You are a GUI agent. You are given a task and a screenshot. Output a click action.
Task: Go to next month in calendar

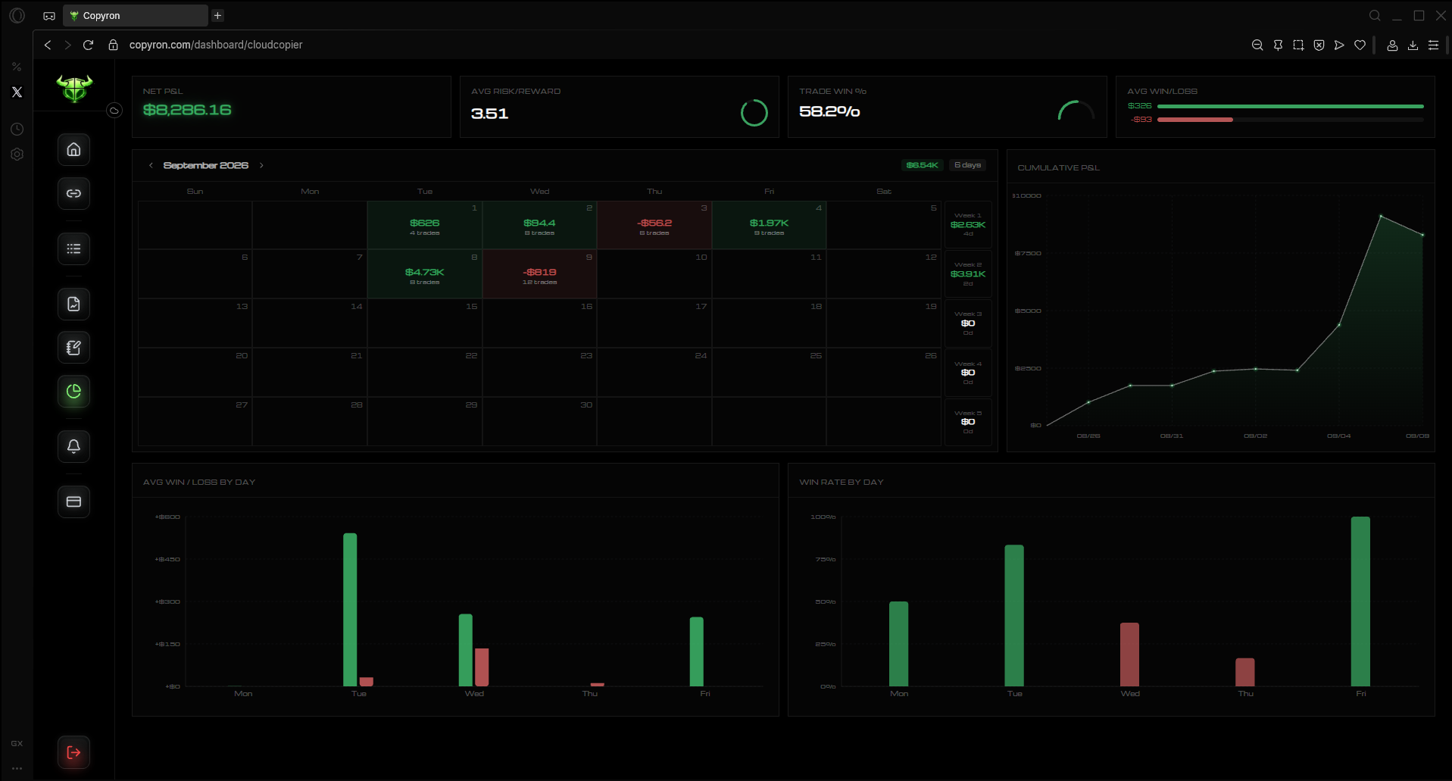[x=261, y=165]
